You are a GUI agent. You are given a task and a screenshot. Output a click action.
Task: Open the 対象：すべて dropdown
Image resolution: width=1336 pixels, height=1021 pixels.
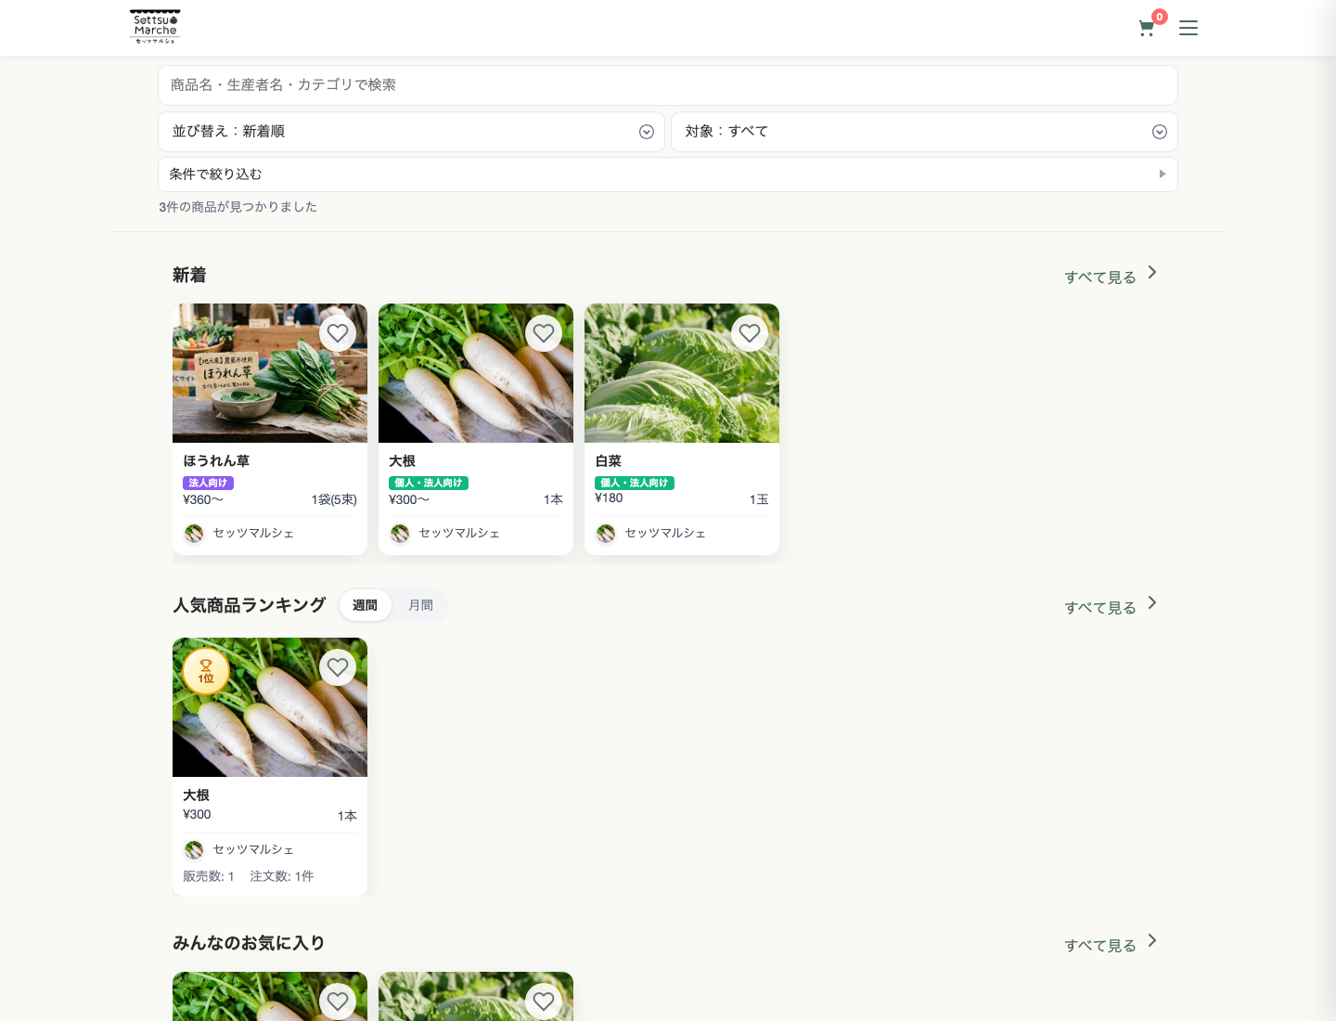pyautogui.click(x=924, y=132)
